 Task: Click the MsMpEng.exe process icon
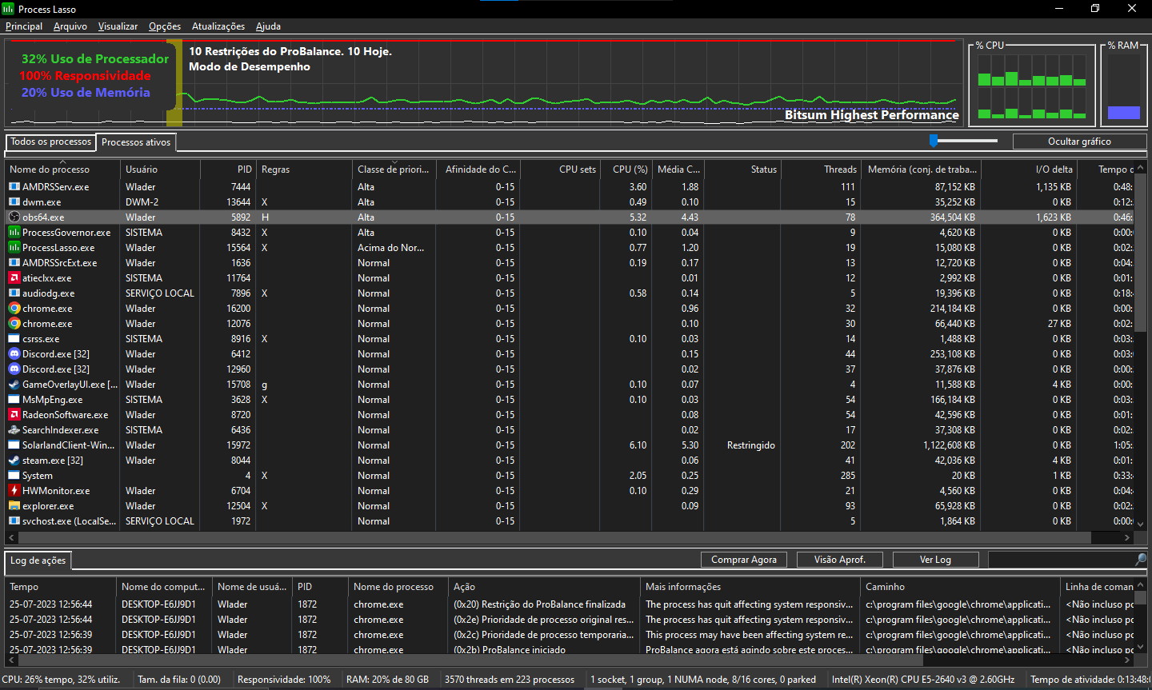click(14, 400)
